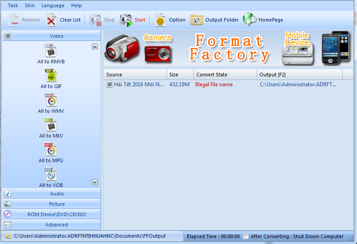Open the Language menu
The image size is (357, 244).
(53, 5)
